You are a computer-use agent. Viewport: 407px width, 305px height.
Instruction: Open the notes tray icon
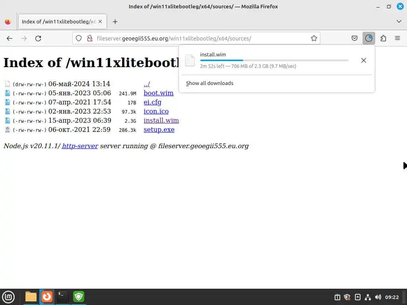click(x=357, y=297)
